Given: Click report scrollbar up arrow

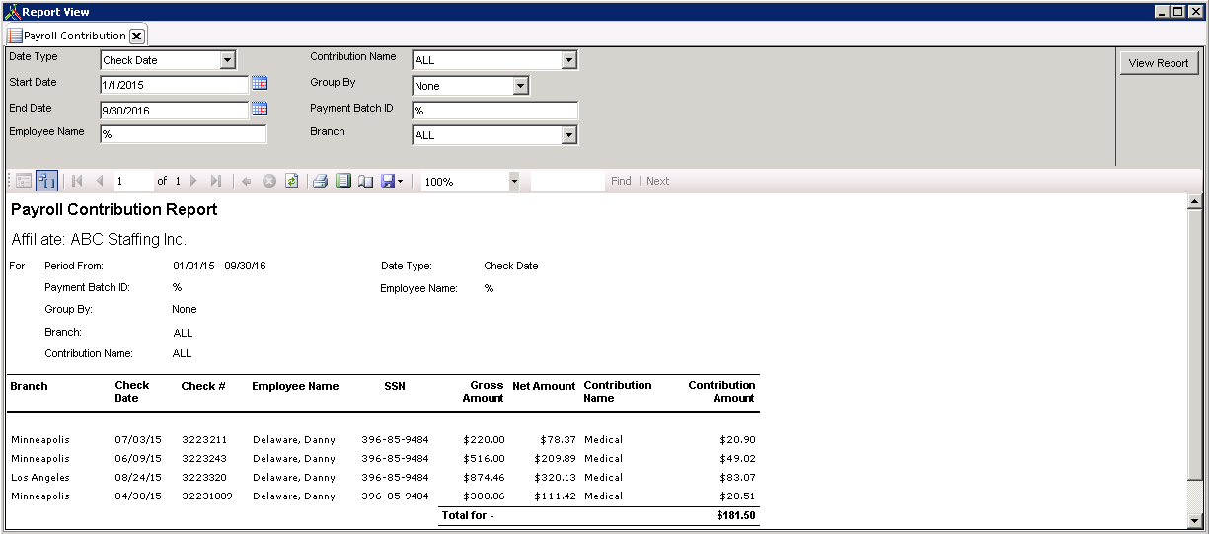Looking at the screenshot, I should [1194, 202].
